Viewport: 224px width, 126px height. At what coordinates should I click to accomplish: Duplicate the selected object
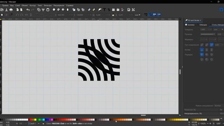(x=74, y=10)
